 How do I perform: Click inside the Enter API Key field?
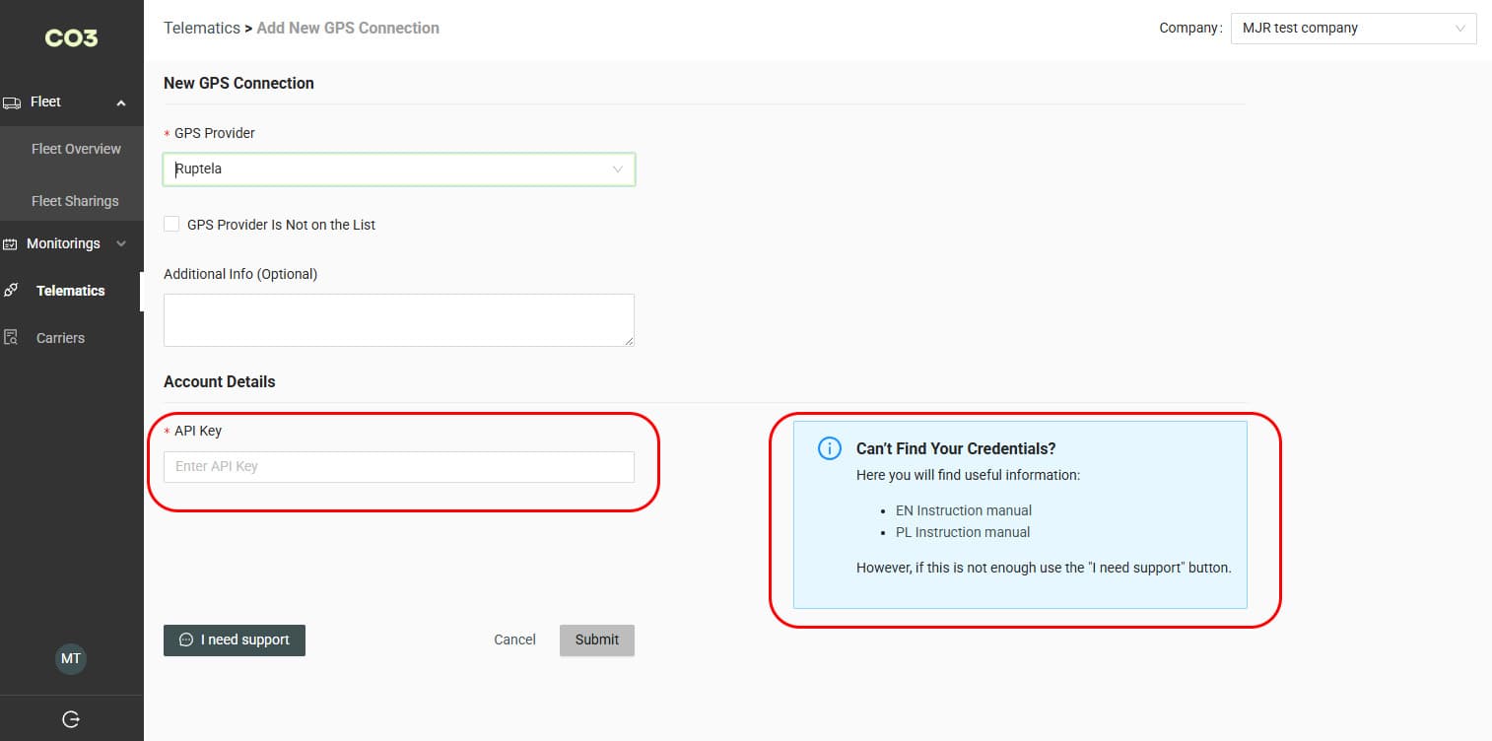coord(398,466)
